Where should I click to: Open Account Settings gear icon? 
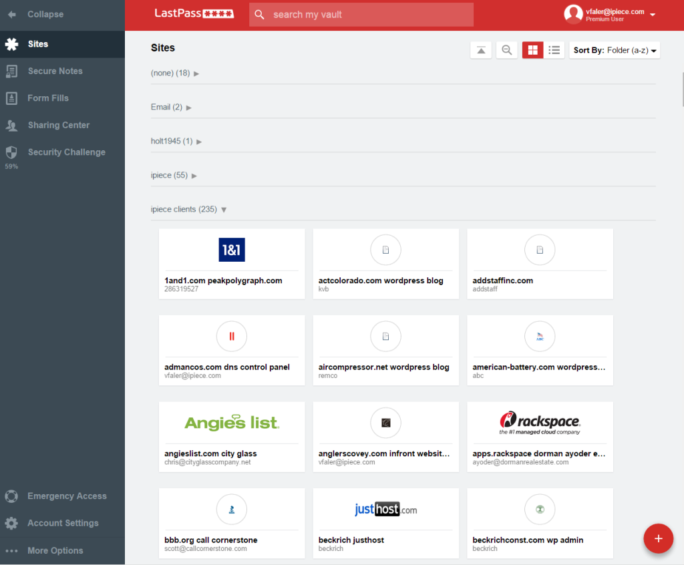[x=11, y=524]
